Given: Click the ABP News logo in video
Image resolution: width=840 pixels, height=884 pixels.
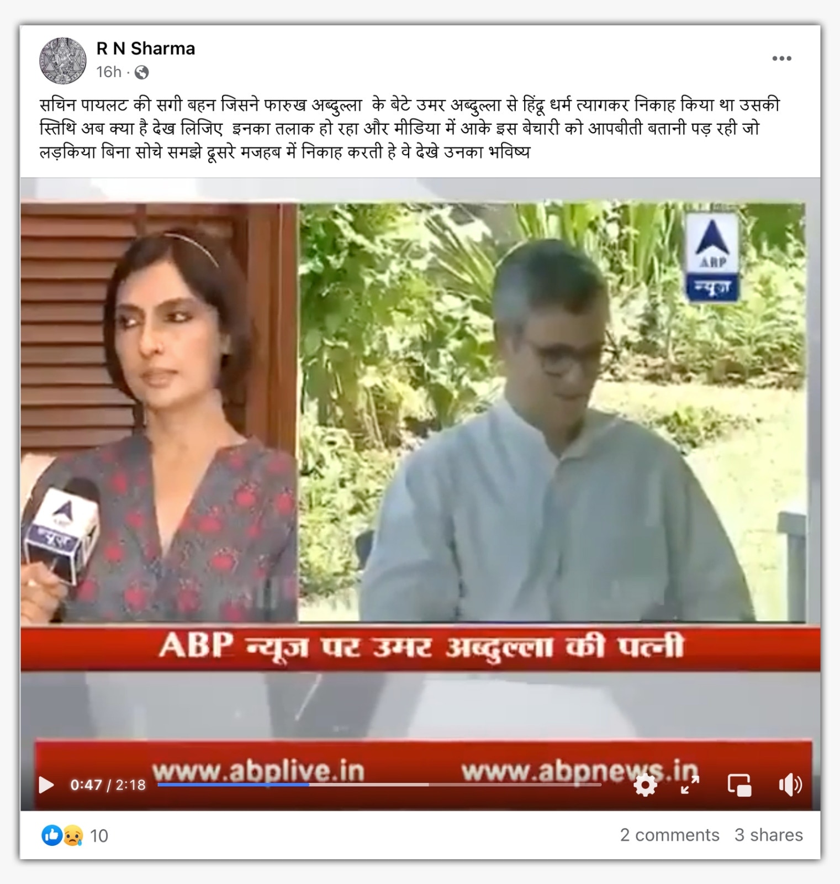Looking at the screenshot, I should tap(712, 258).
